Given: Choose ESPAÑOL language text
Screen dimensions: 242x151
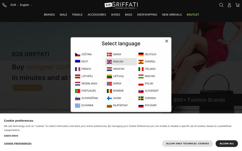Looking at the screenshot, I should click(x=150, y=61).
